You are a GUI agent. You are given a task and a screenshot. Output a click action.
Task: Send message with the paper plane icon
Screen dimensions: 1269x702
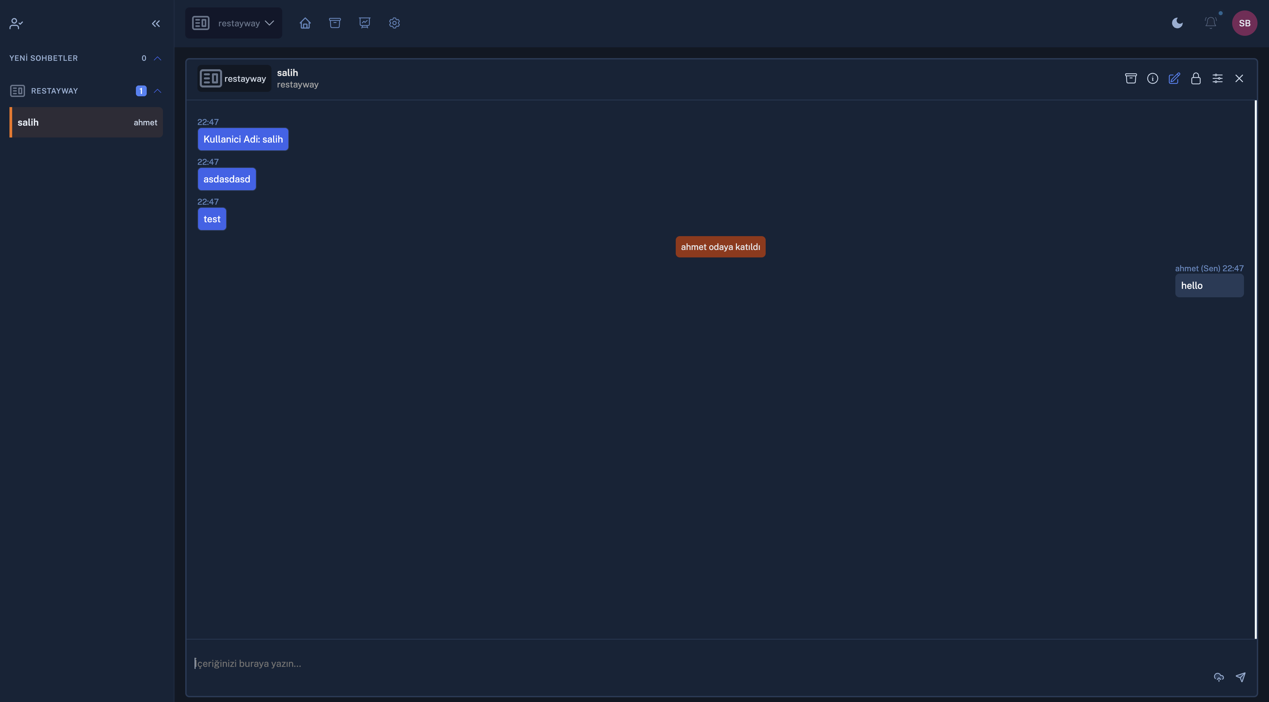(1240, 677)
